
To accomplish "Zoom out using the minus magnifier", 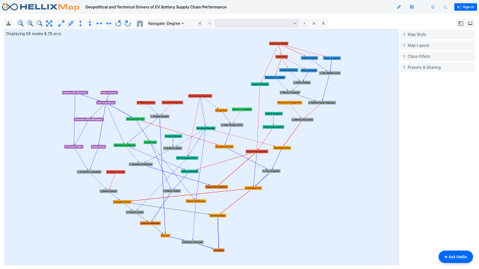I will point(21,23).
